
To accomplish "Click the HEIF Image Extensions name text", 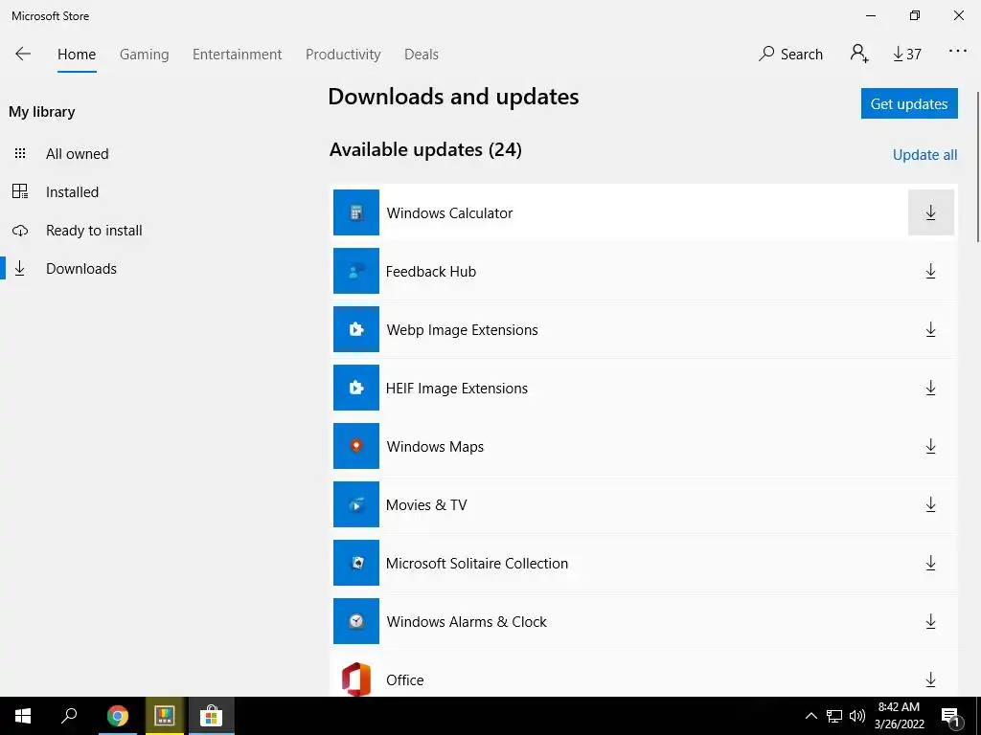I will 456,389.
